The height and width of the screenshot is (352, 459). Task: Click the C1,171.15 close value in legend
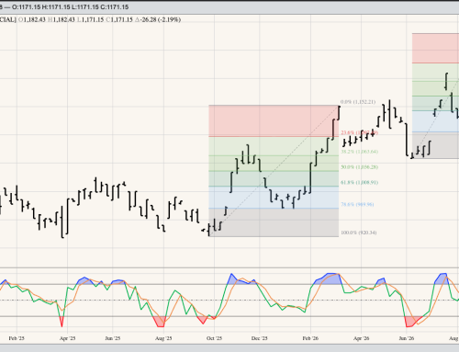click(119, 19)
